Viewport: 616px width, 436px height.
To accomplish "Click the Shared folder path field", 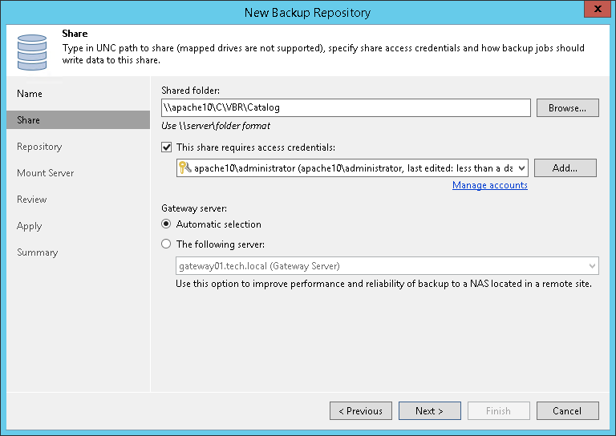I will click(x=346, y=107).
